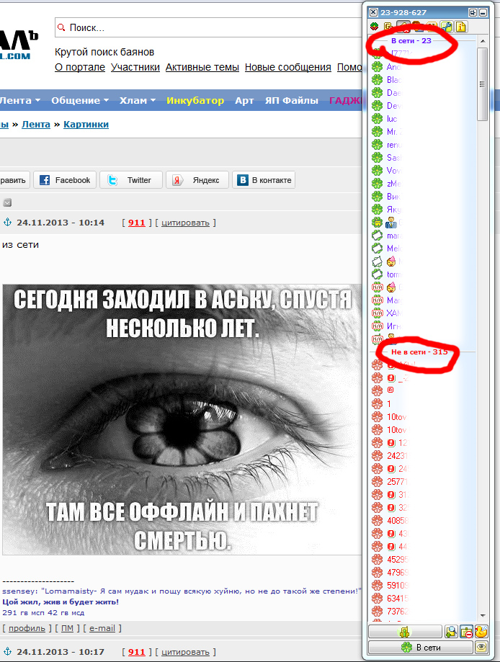
Task: Click the privacy eye visibility icon
Action: [481, 647]
